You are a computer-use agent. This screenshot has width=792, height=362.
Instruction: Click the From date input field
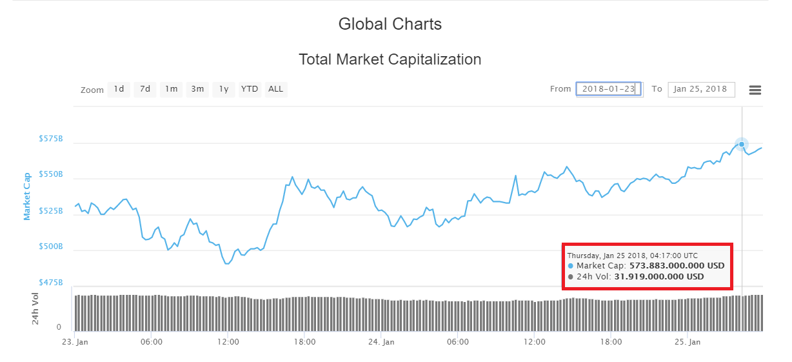608,89
